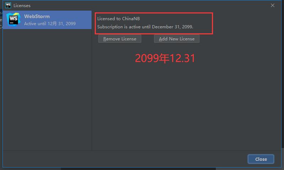Select the WebStorm entry name in the list

37,16
